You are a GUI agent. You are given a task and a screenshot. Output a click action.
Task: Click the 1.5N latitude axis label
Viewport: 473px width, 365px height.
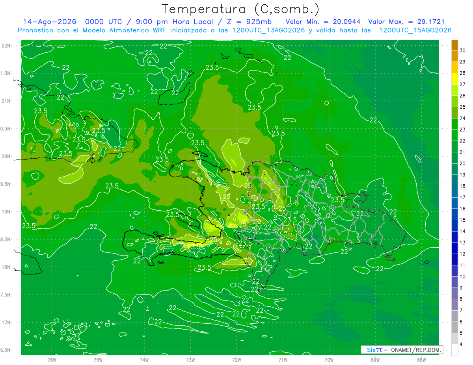pos(6,73)
